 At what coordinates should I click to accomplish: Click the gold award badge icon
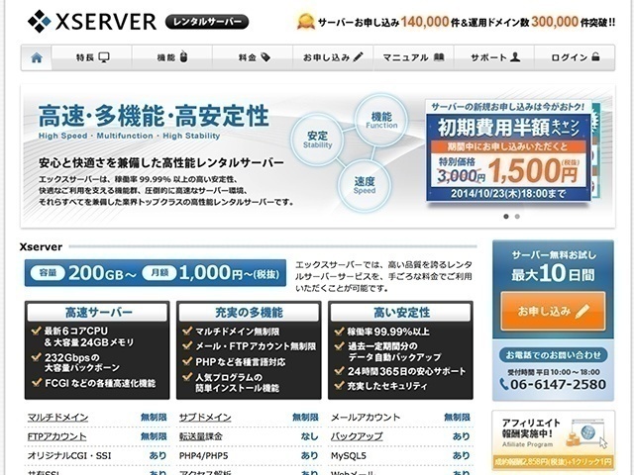(306, 22)
